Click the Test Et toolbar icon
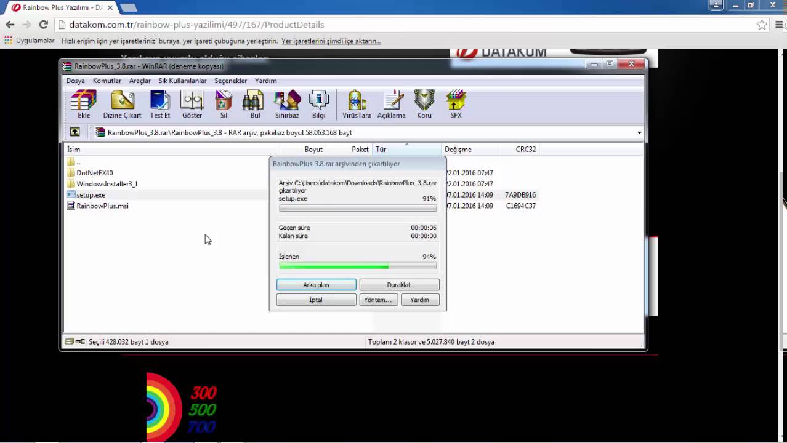The height and width of the screenshot is (443, 787). point(159,104)
